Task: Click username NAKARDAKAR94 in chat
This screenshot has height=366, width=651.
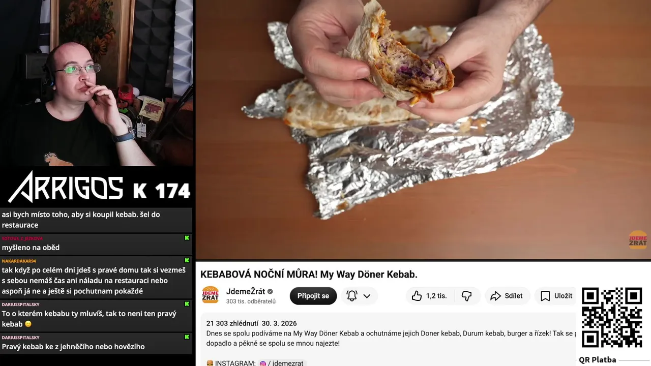Action: tap(19, 261)
